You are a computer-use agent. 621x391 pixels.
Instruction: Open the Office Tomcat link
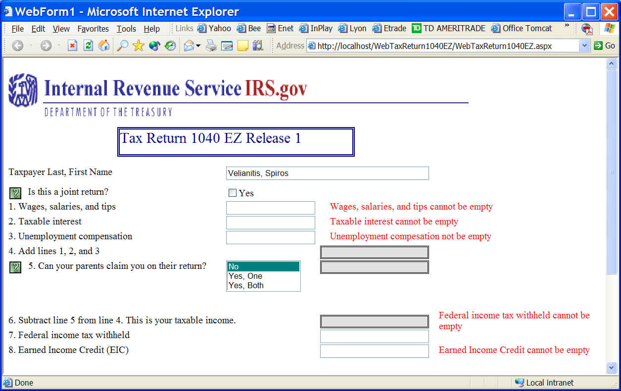tap(522, 28)
